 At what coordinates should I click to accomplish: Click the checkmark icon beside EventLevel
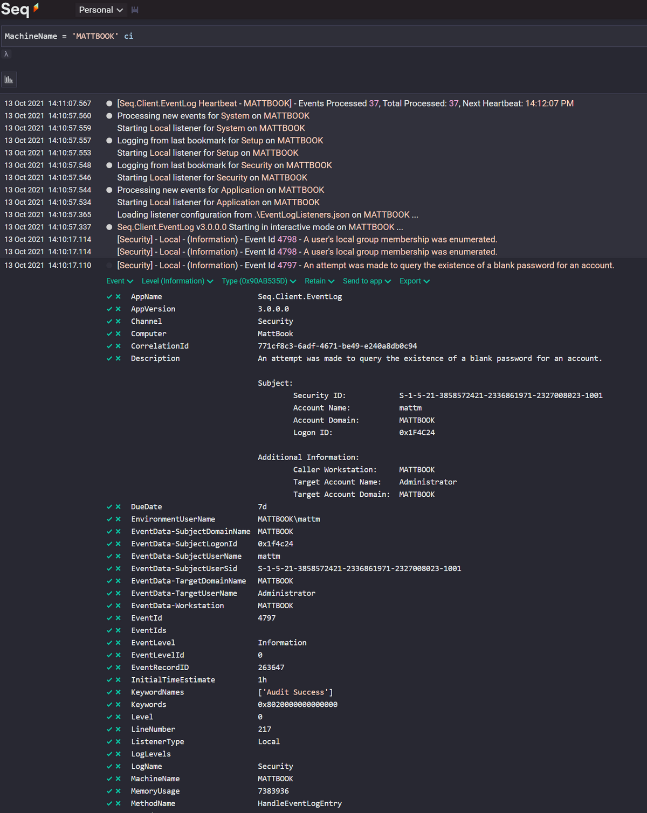pyautogui.click(x=109, y=643)
